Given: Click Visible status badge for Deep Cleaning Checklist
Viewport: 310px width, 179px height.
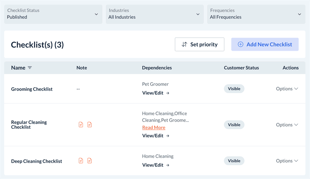Looking at the screenshot, I should click(x=234, y=161).
